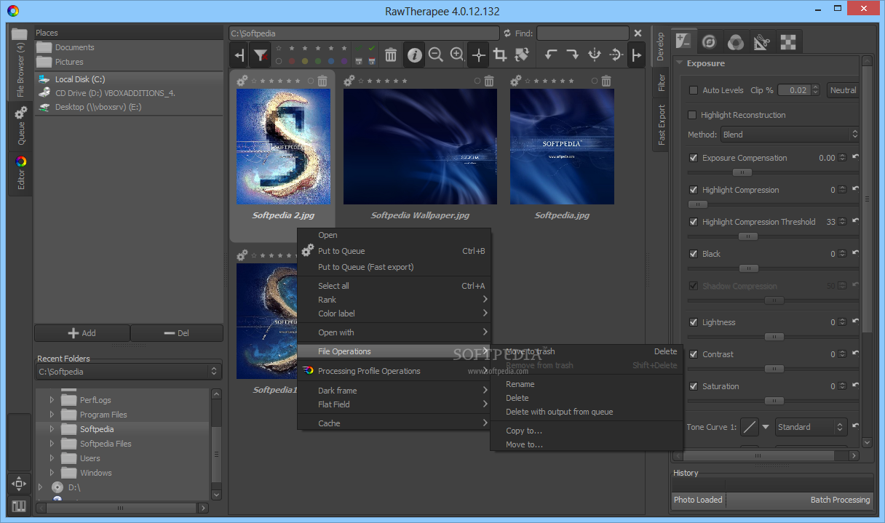885x523 pixels.
Task: Filter by blue color label dot
Action: pyautogui.click(x=331, y=61)
